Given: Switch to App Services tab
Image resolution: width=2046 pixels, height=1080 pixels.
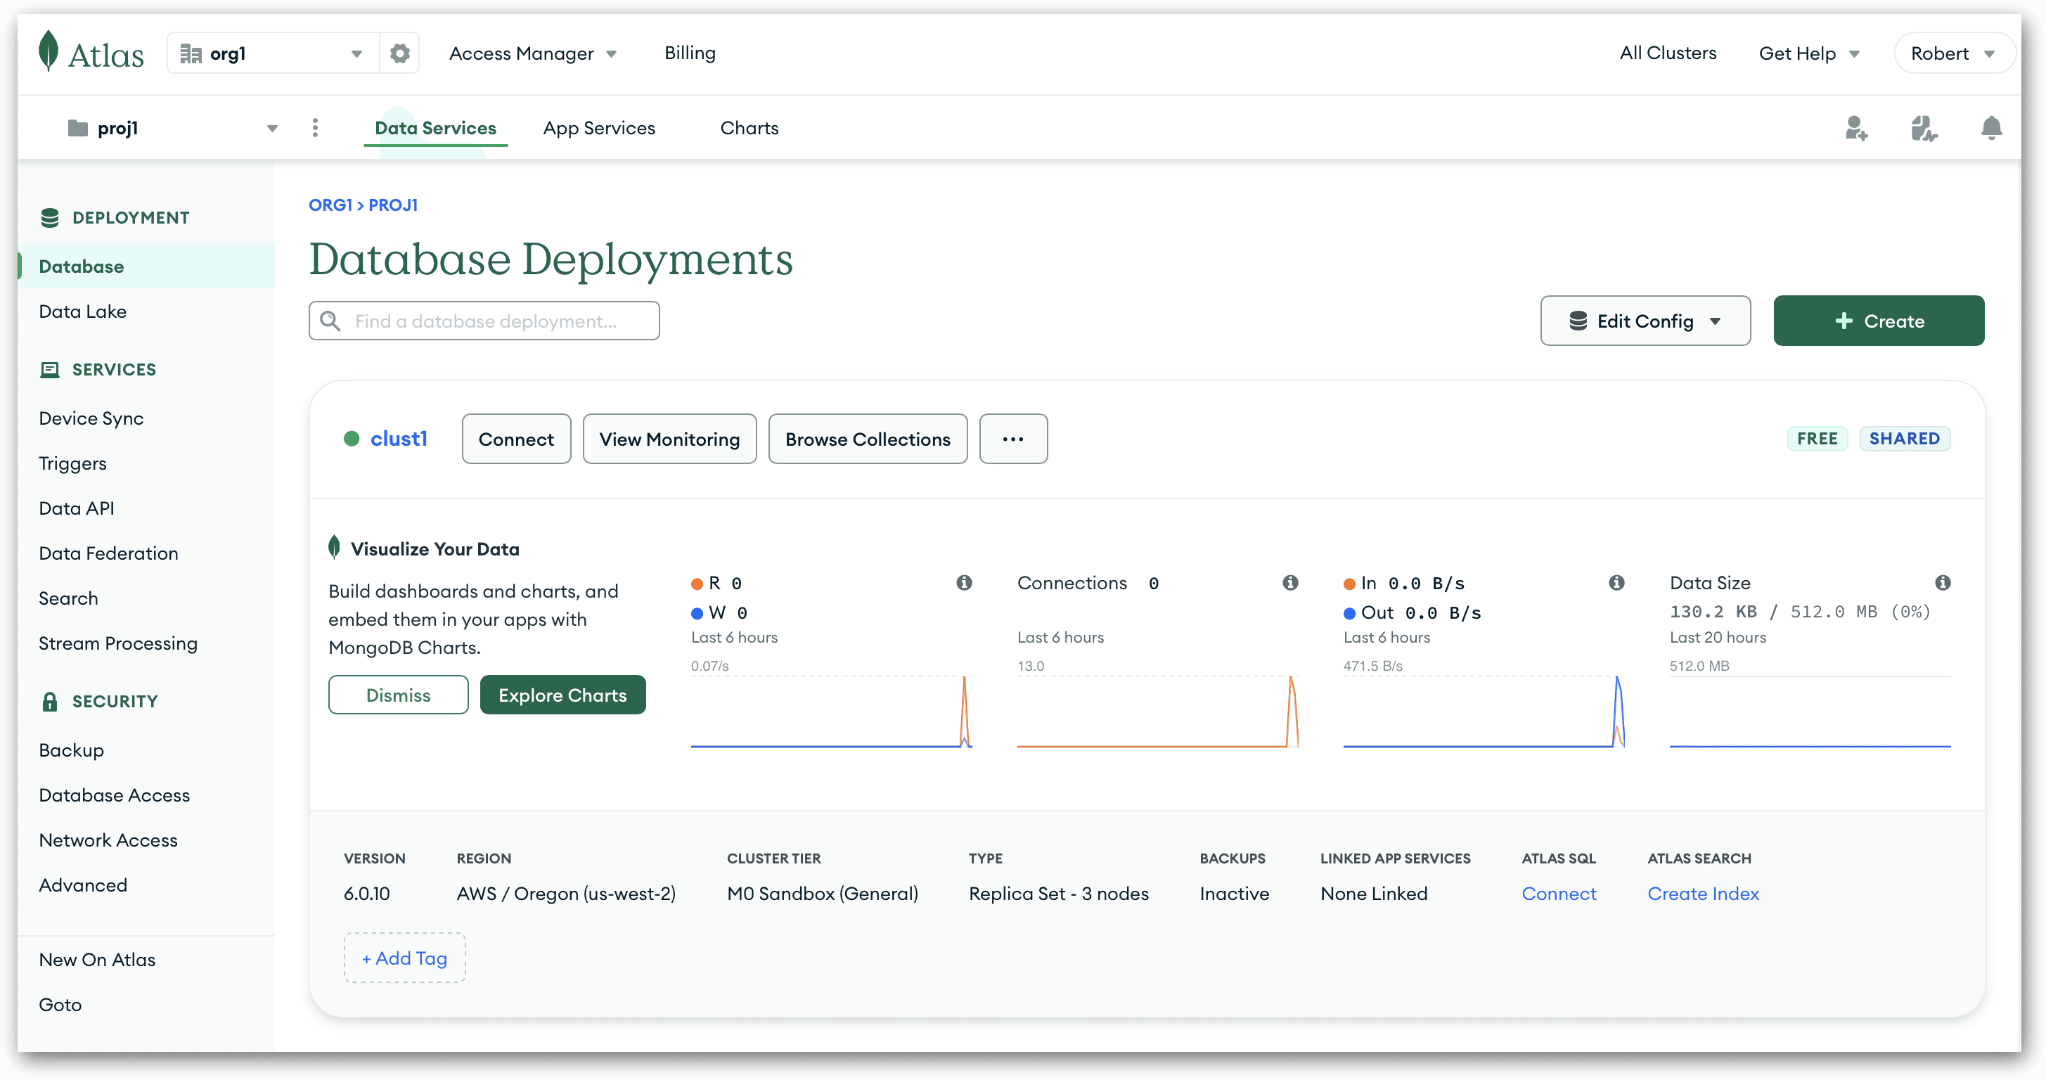Looking at the screenshot, I should (x=599, y=128).
